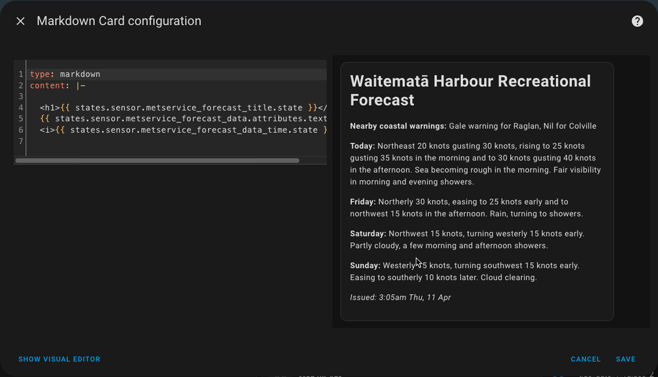658x377 pixels.
Task: Click the 'Nearby coastal warnings' text
Action: 399,126
